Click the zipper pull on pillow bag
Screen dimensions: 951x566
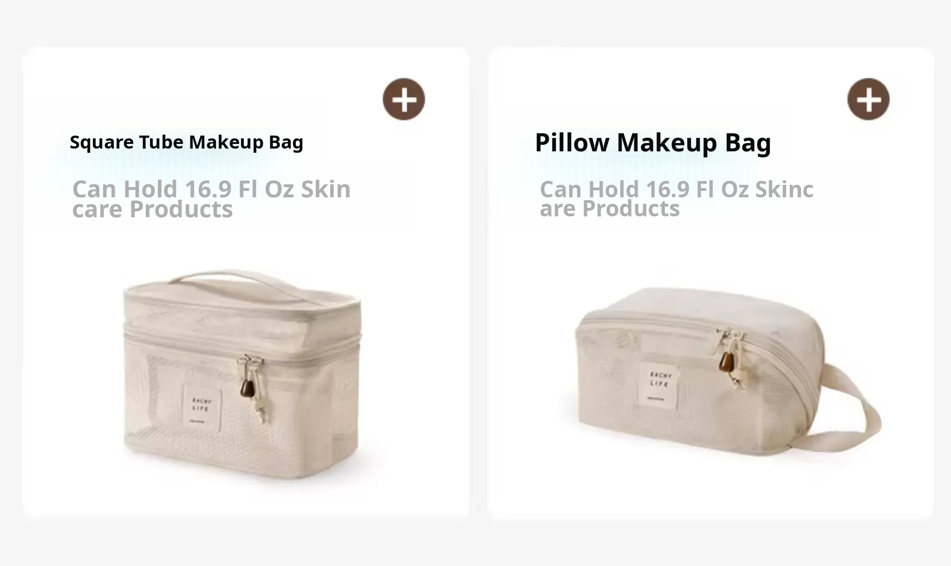pos(730,357)
